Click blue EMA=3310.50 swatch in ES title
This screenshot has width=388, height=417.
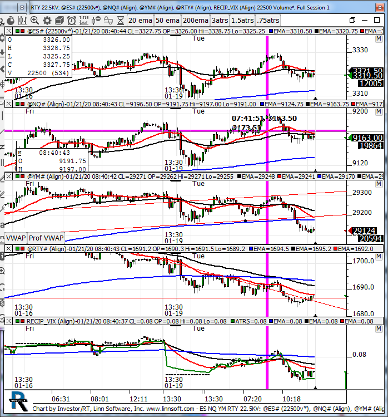(x=271, y=31)
